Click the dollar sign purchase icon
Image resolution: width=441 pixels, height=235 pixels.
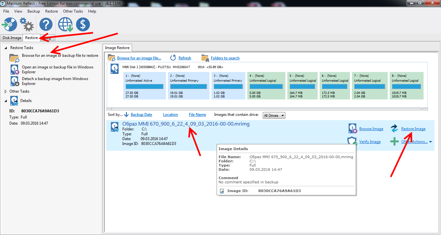coord(83,25)
